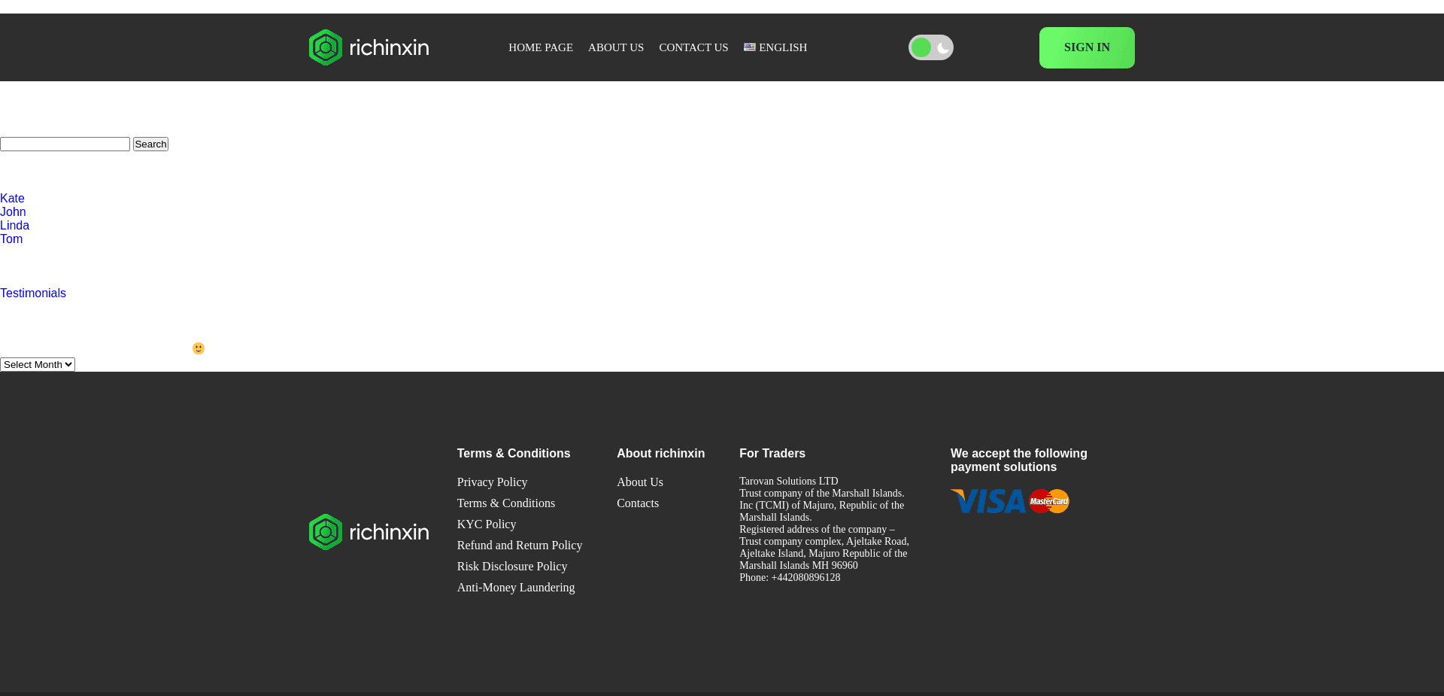Open Refund and Return Policy link
Viewport: 1444px width, 696px height.
(520, 546)
